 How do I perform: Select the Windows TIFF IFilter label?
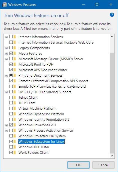coord(34,147)
